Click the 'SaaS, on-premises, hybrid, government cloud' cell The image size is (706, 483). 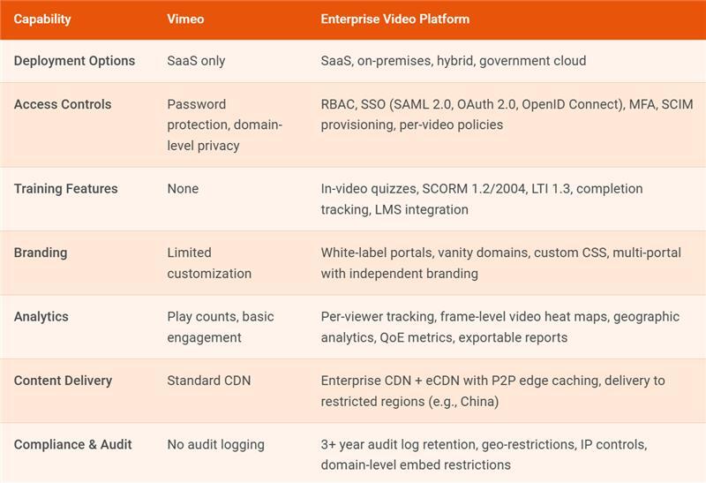(x=453, y=61)
